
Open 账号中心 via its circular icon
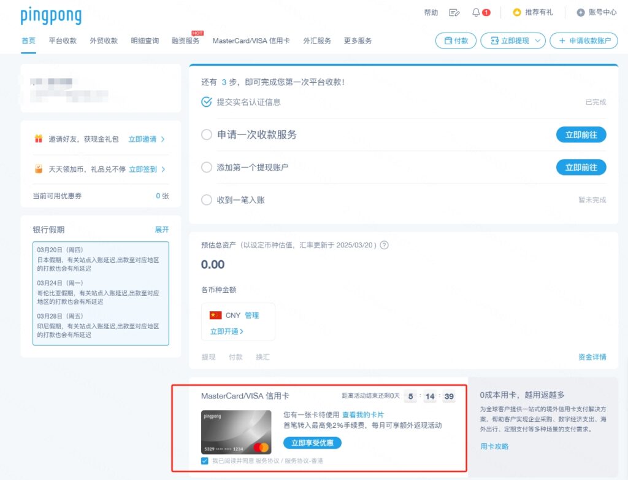[581, 12]
